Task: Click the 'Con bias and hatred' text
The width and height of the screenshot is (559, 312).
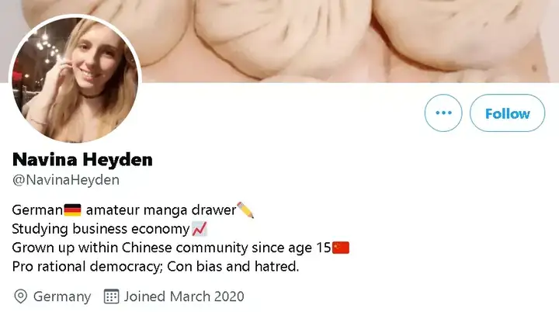Action: tap(233, 266)
